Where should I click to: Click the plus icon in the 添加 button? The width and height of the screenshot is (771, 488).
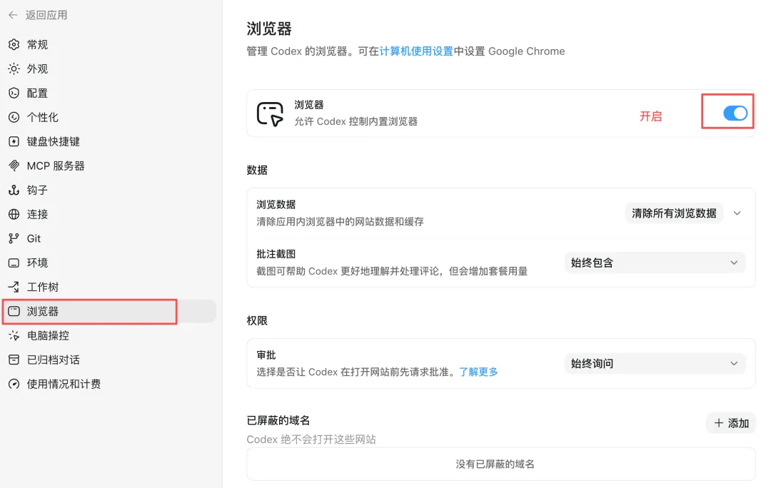coord(719,423)
